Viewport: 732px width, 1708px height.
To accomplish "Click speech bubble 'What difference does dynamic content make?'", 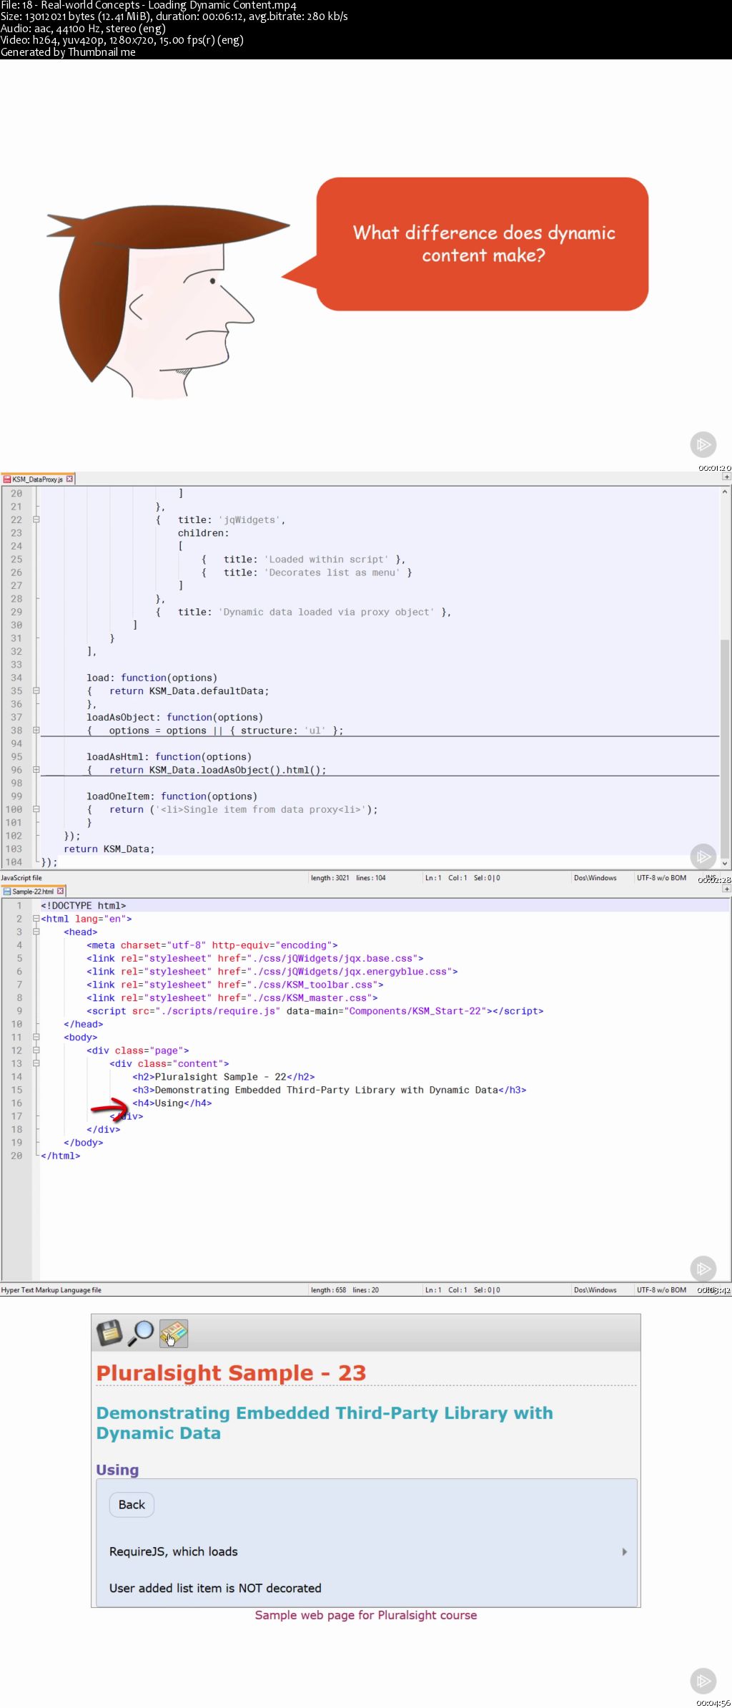I will (x=483, y=244).
